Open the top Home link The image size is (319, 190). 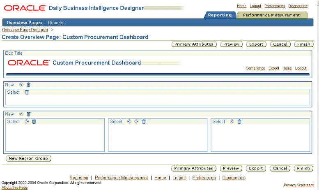coord(242,6)
